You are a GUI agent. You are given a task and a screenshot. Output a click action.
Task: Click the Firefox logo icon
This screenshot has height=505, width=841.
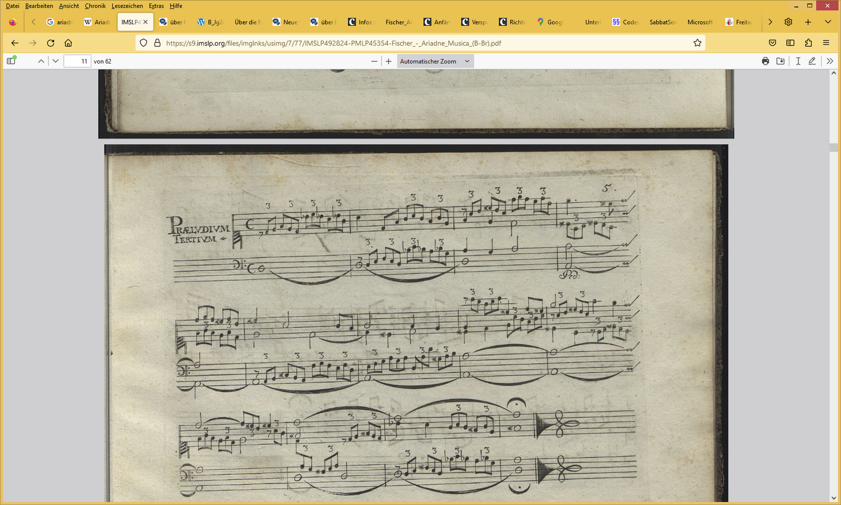(13, 22)
